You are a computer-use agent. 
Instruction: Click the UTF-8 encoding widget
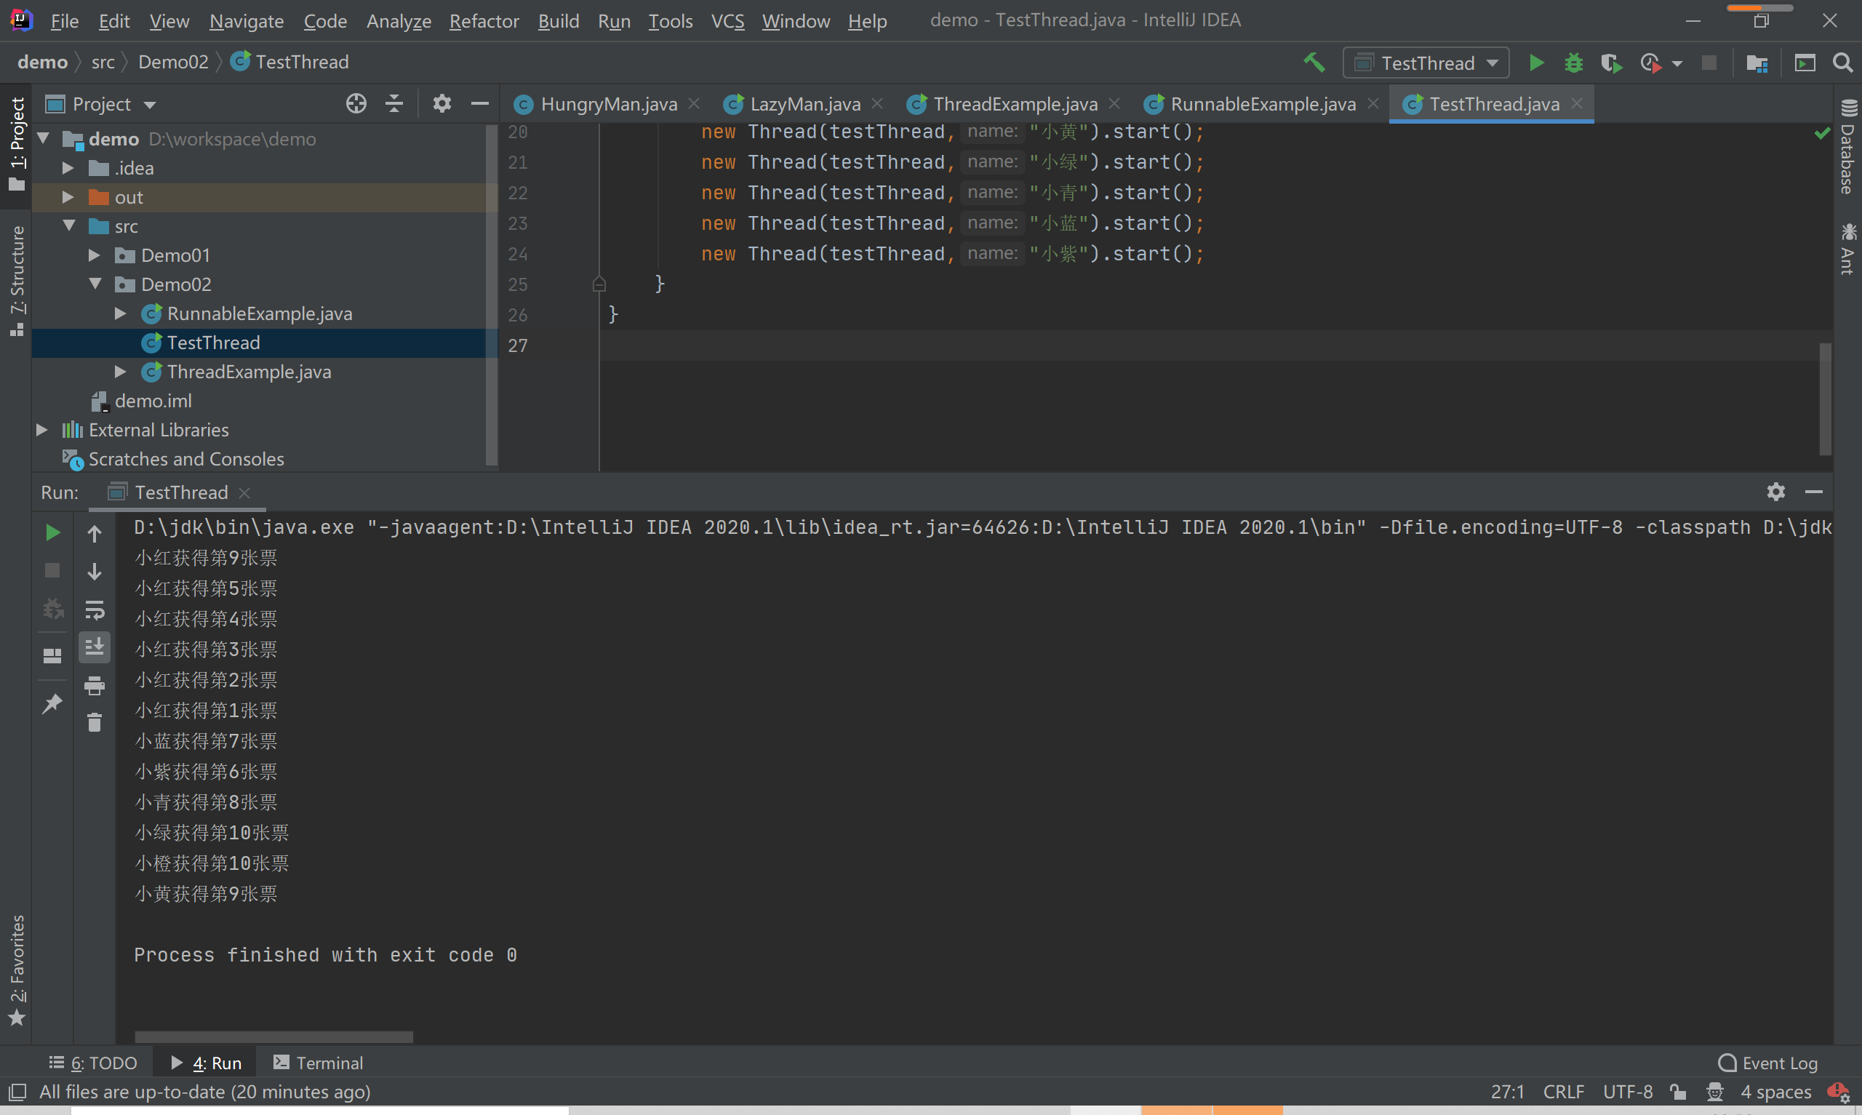pos(1627,1092)
